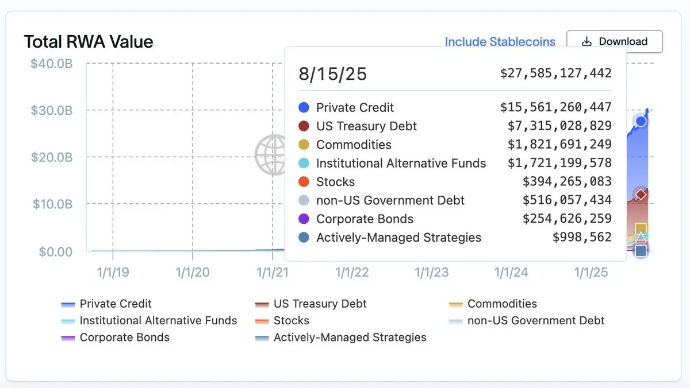Click the Total RWA Value chart title
This screenshot has height=388, width=690.
tap(89, 42)
